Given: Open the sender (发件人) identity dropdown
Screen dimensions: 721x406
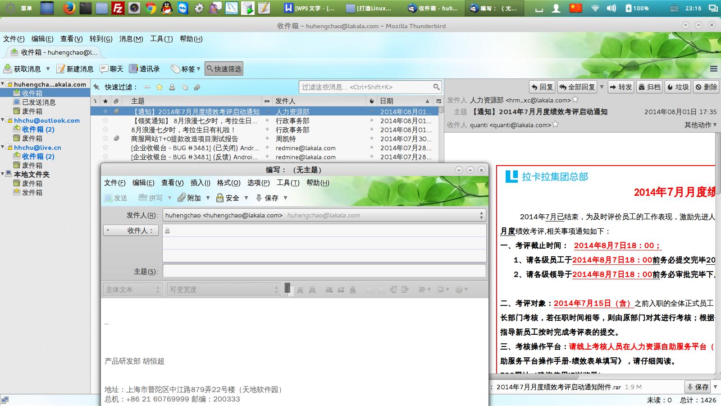Looking at the screenshot, I should coord(481,216).
